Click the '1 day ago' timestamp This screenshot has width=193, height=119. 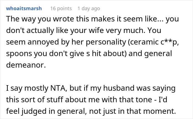(89, 9)
